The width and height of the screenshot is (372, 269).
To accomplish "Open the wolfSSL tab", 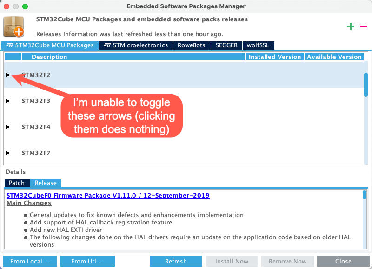I will pyautogui.click(x=258, y=45).
